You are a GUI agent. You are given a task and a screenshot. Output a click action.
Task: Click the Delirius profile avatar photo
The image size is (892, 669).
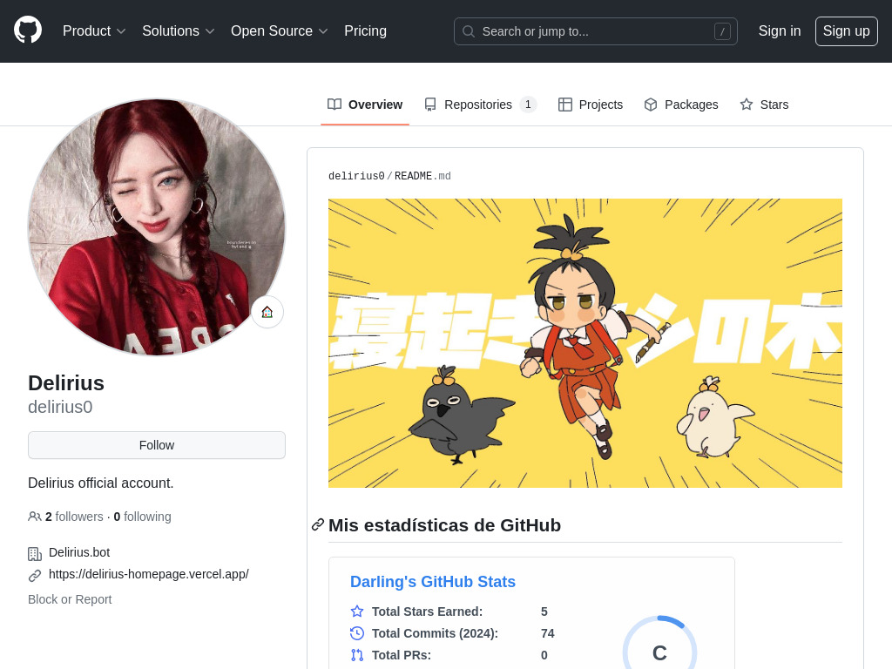[157, 227]
